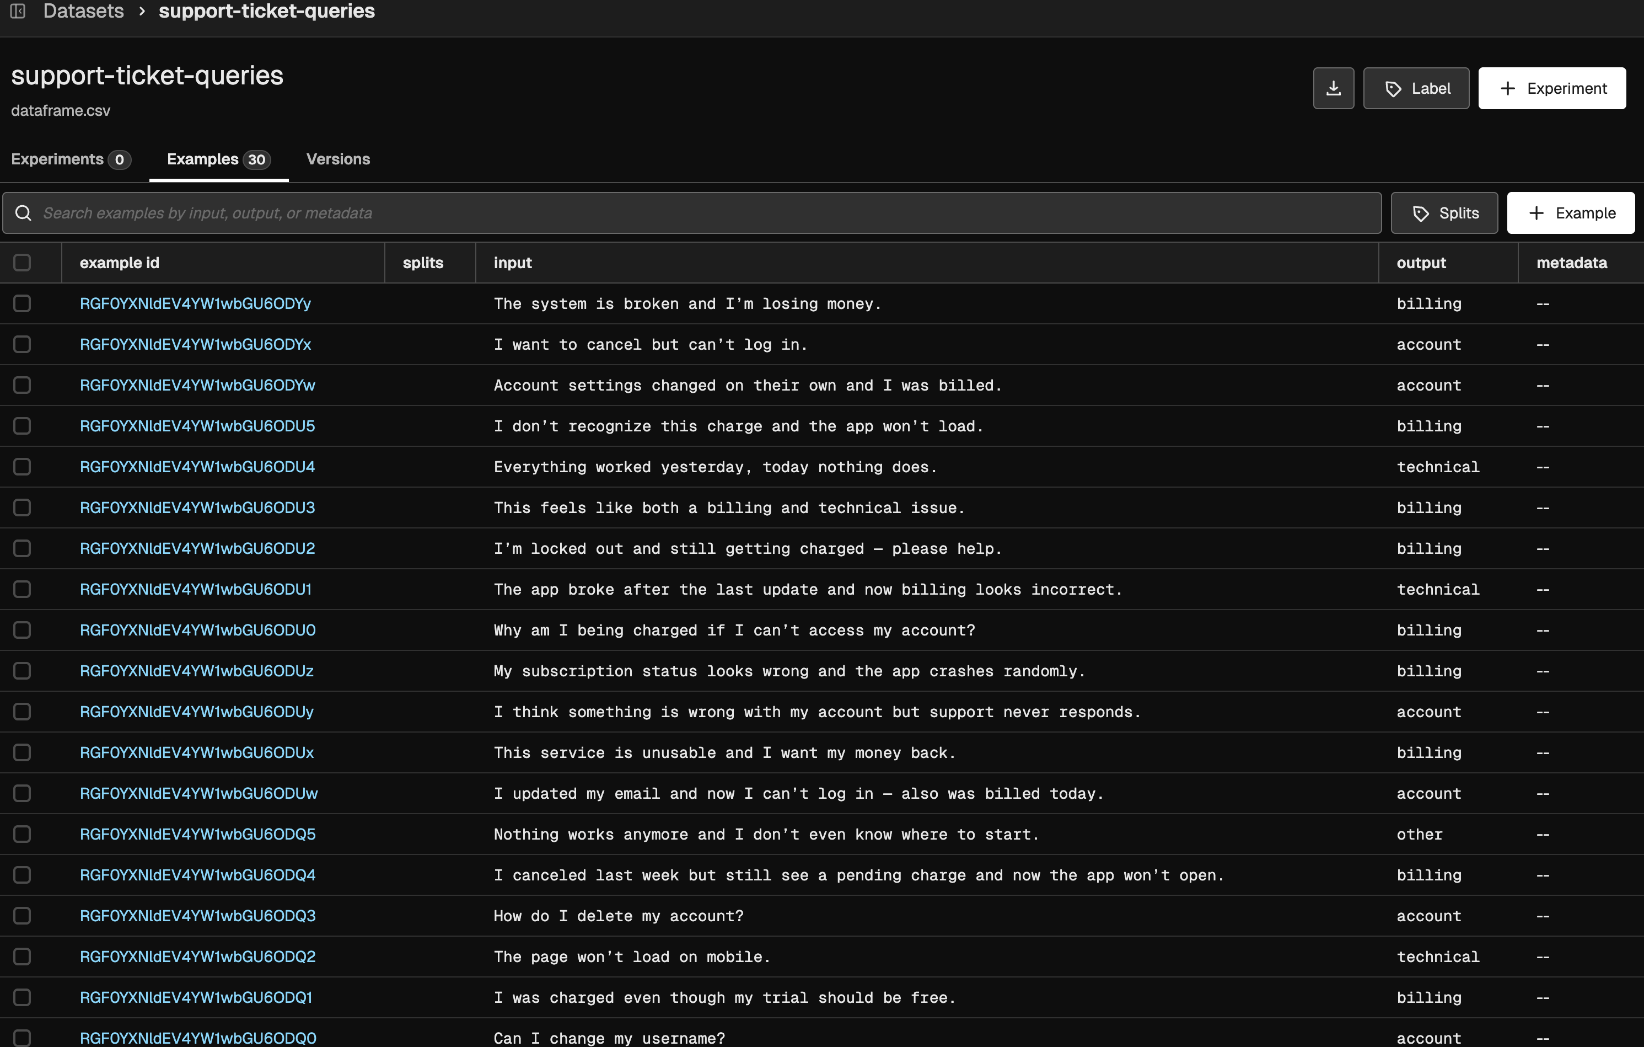Switch to the Versions tab

point(338,159)
